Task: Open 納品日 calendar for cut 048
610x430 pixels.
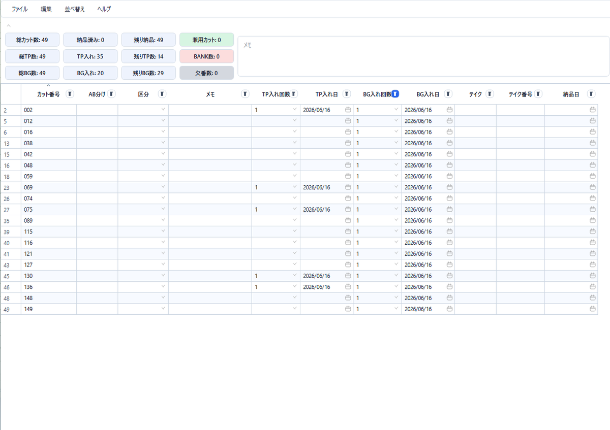Action: point(593,165)
